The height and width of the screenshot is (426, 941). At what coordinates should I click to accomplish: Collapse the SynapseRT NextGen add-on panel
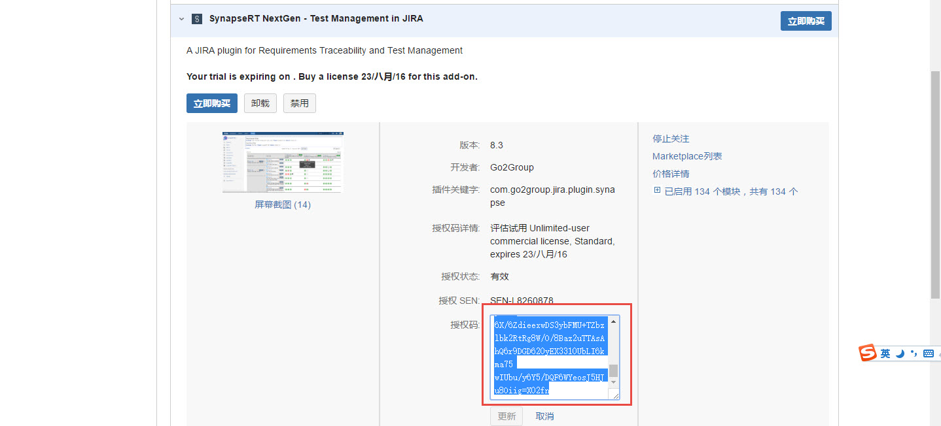point(182,19)
